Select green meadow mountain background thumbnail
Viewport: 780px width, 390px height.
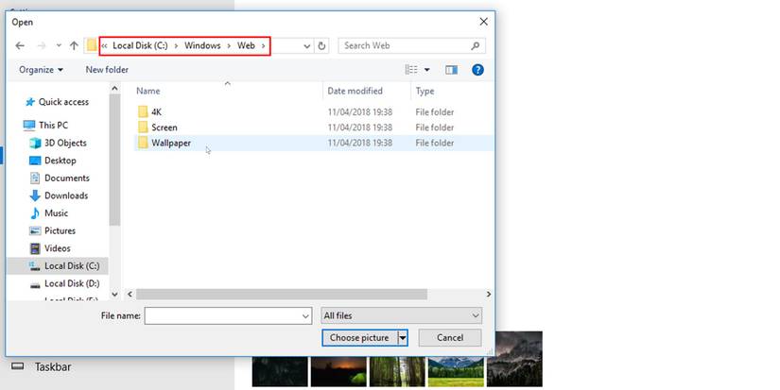456,372
